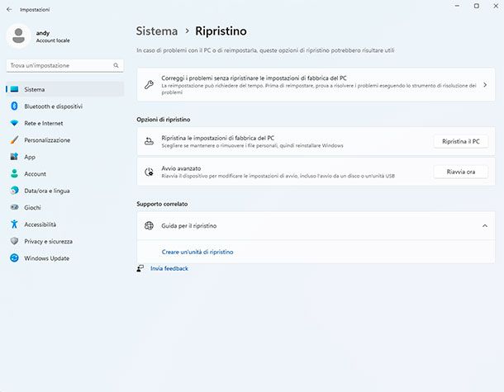Click the Bluetooth e dispositivi icon
Screen dimensions: 504x392
click(x=14, y=106)
